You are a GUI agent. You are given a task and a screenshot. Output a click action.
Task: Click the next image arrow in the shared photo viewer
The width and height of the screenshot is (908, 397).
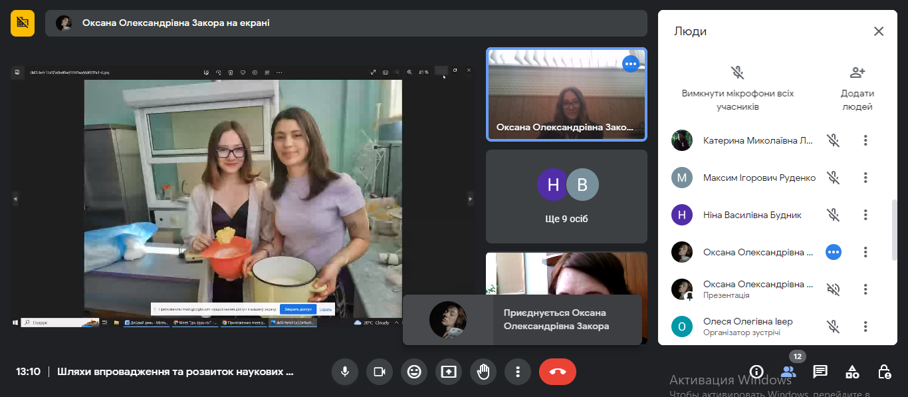coord(471,198)
